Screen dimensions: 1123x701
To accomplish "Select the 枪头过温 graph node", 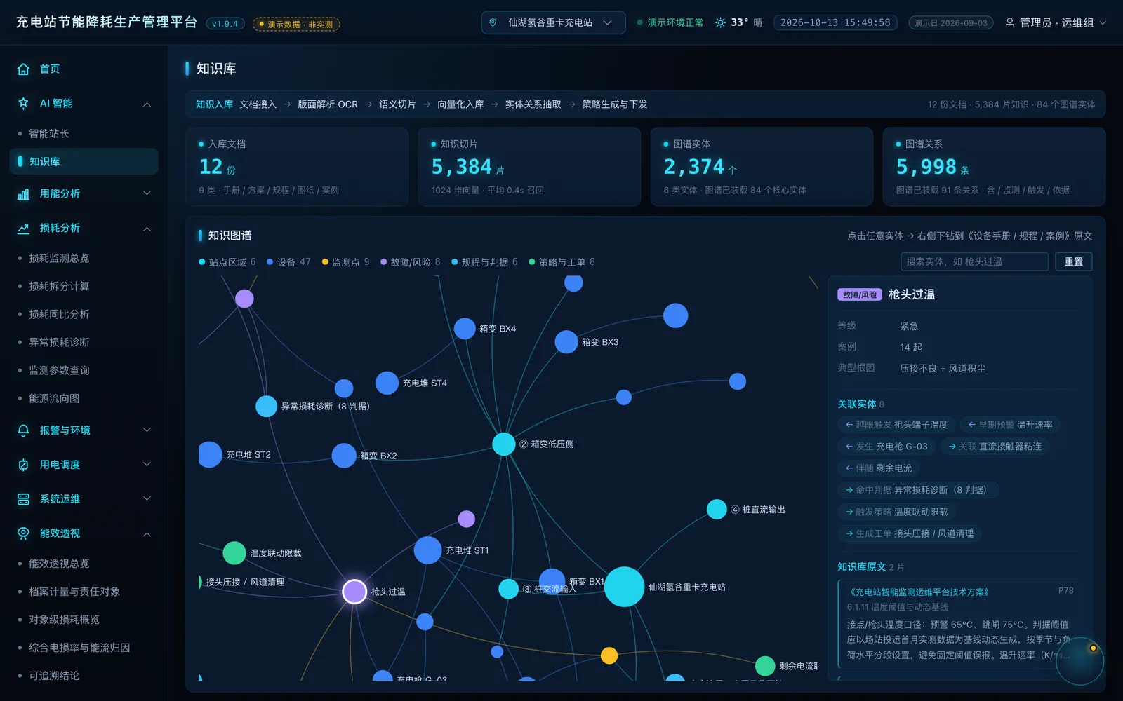I will pyautogui.click(x=354, y=592).
